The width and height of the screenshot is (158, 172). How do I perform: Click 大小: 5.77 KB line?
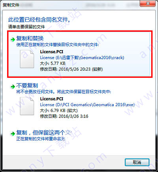(x=53, y=64)
